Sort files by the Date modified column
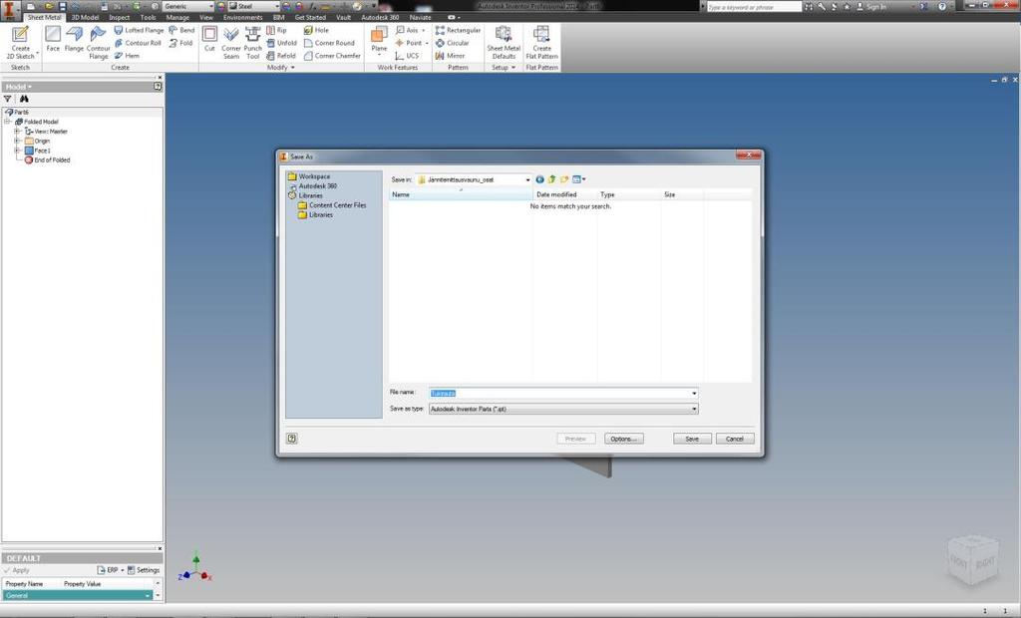Screen dimensions: 1021x618 (x=564, y=194)
